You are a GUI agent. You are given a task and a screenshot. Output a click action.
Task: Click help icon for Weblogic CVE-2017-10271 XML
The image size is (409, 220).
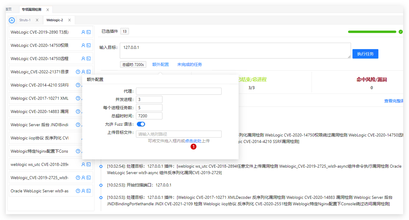[78, 98]
